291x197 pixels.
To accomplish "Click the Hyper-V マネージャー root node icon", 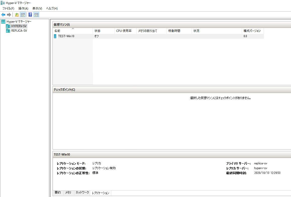I will 3,22.
